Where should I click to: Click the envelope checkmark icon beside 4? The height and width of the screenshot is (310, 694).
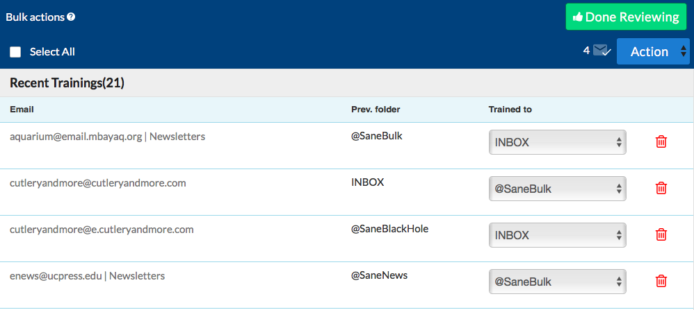[x=602, y=51]
